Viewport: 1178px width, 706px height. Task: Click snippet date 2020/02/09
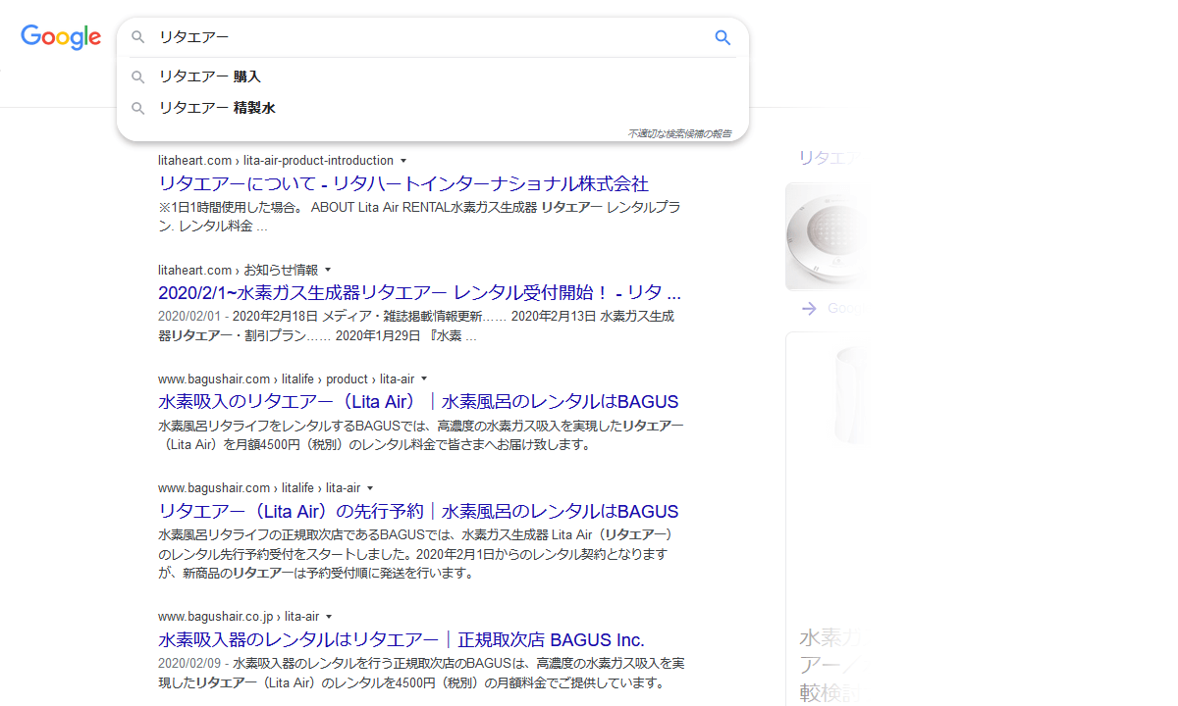(x=190, y=663)
